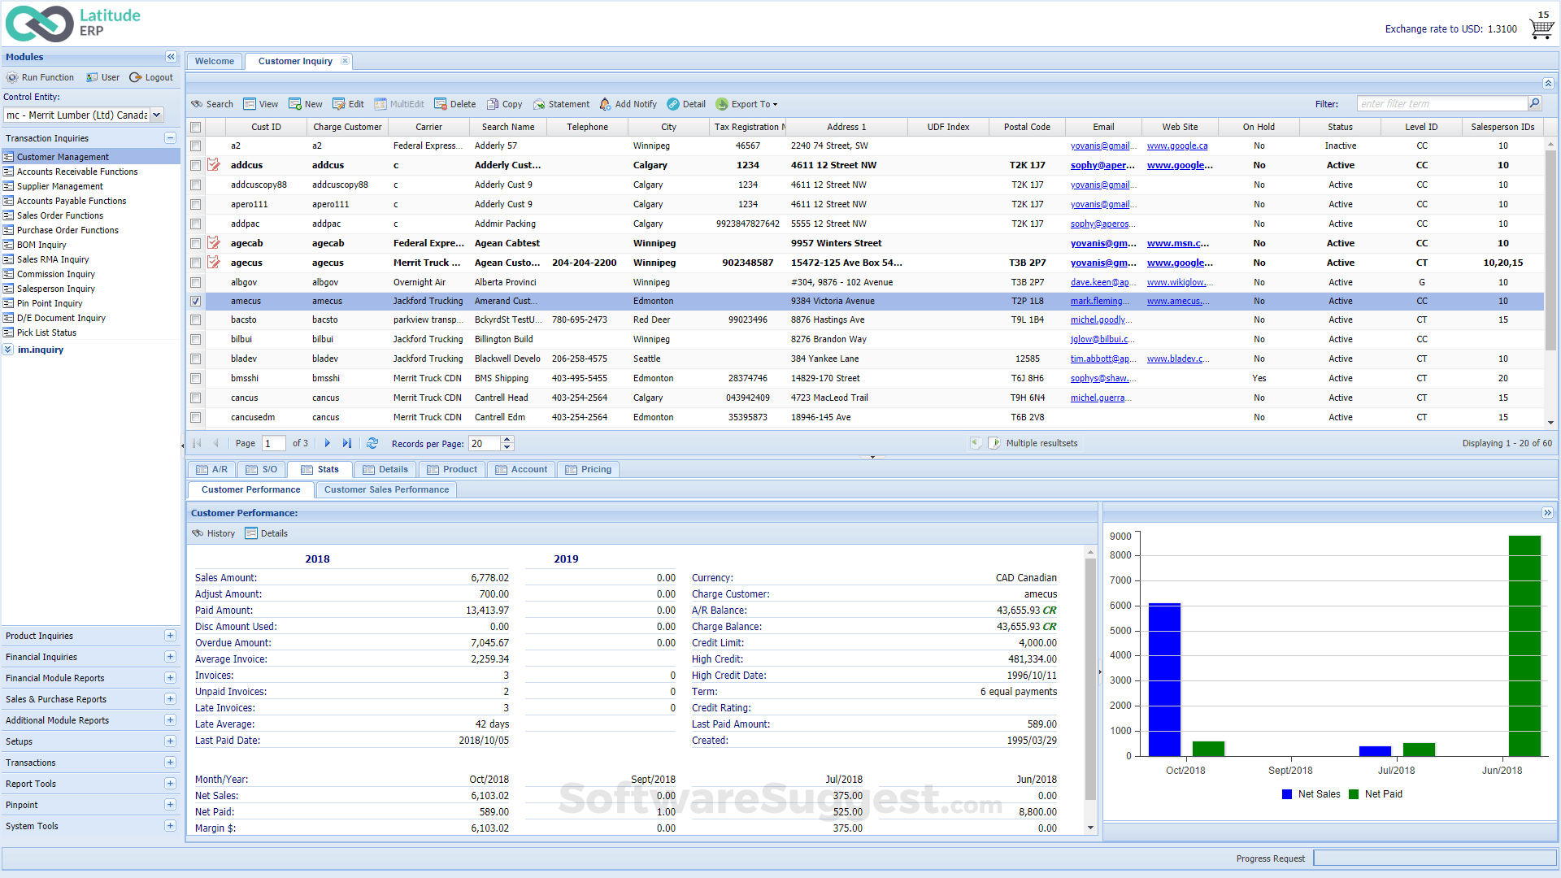Expand the Financial Inquiries section
This screenshot has height=878, width=1561.
(170, 656)
